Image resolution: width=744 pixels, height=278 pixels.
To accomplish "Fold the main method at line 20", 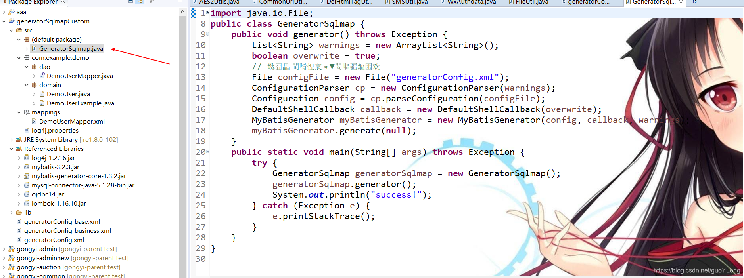I will [207, 151].
